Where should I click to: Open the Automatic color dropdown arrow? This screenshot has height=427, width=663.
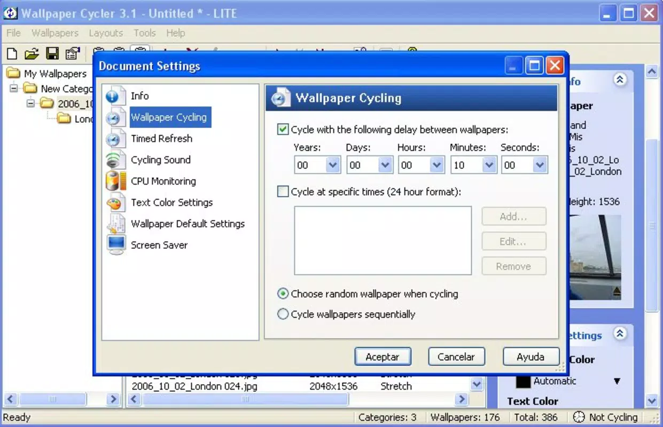pyautogui.click(x=617, y=381)
